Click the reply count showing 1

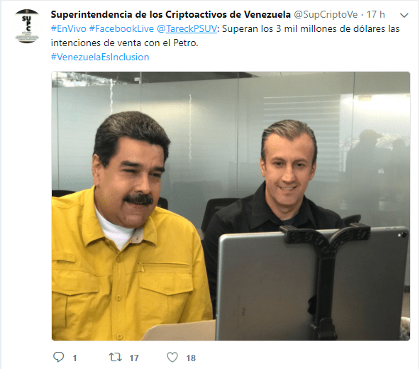74,358
